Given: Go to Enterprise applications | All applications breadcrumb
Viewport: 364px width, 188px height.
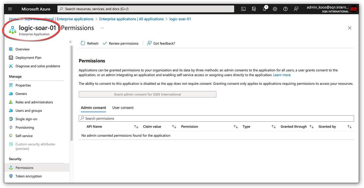Looking at the screenshot, I should (131, 19).
